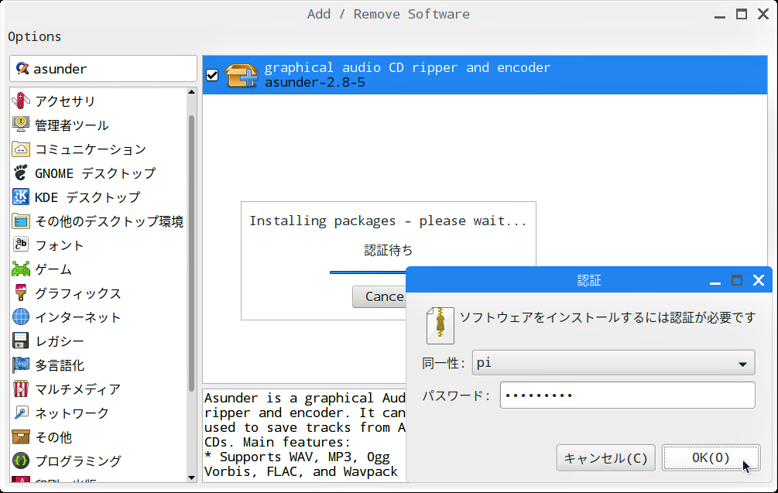Select the アクセサリ category label
Image resolution: width=778 pixels, height=493 pixels.
pos(65,101)
